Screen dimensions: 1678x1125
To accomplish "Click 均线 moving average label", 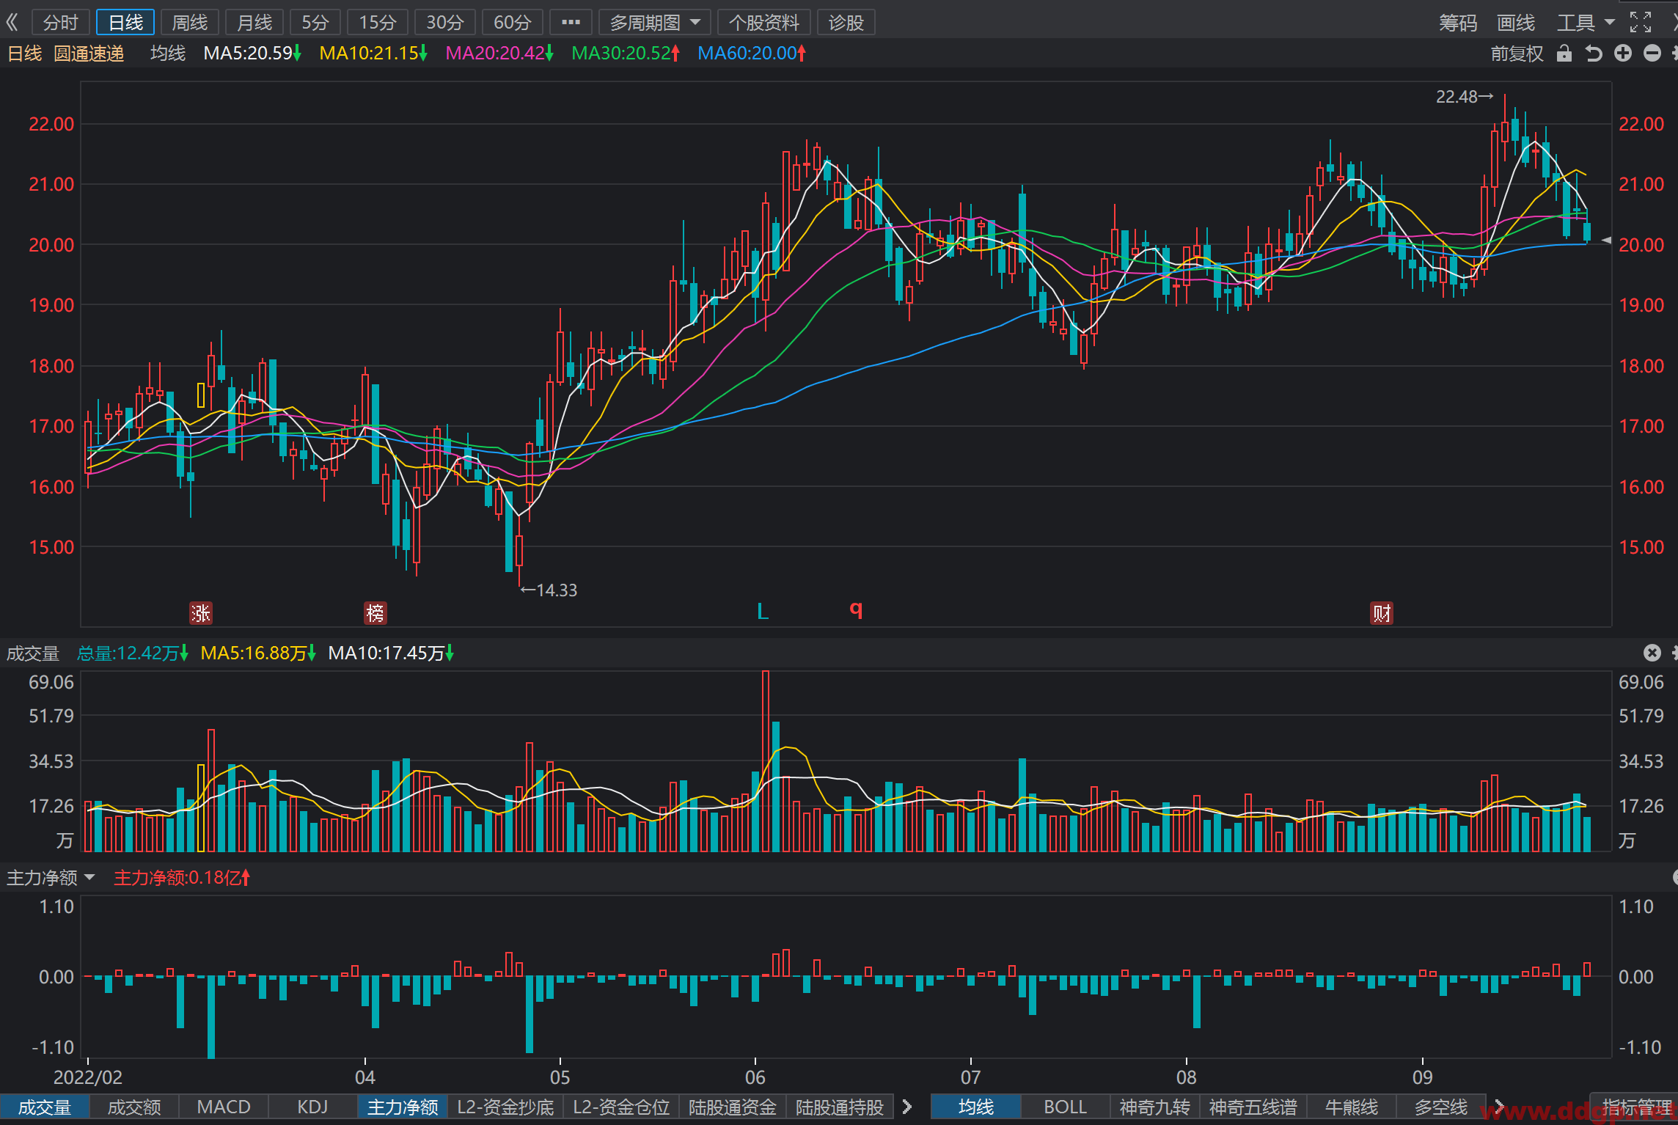I will tap(168, 54).
